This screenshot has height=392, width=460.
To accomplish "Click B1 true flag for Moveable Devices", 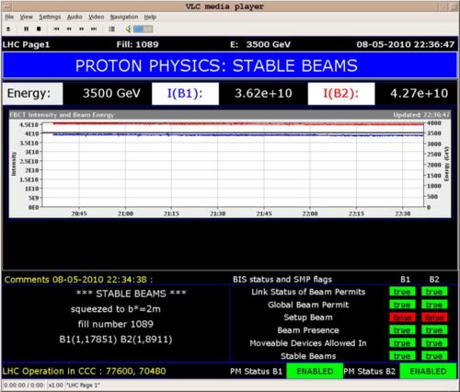I will (402, 343).
